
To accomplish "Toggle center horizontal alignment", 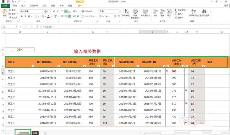I will 66,16.
